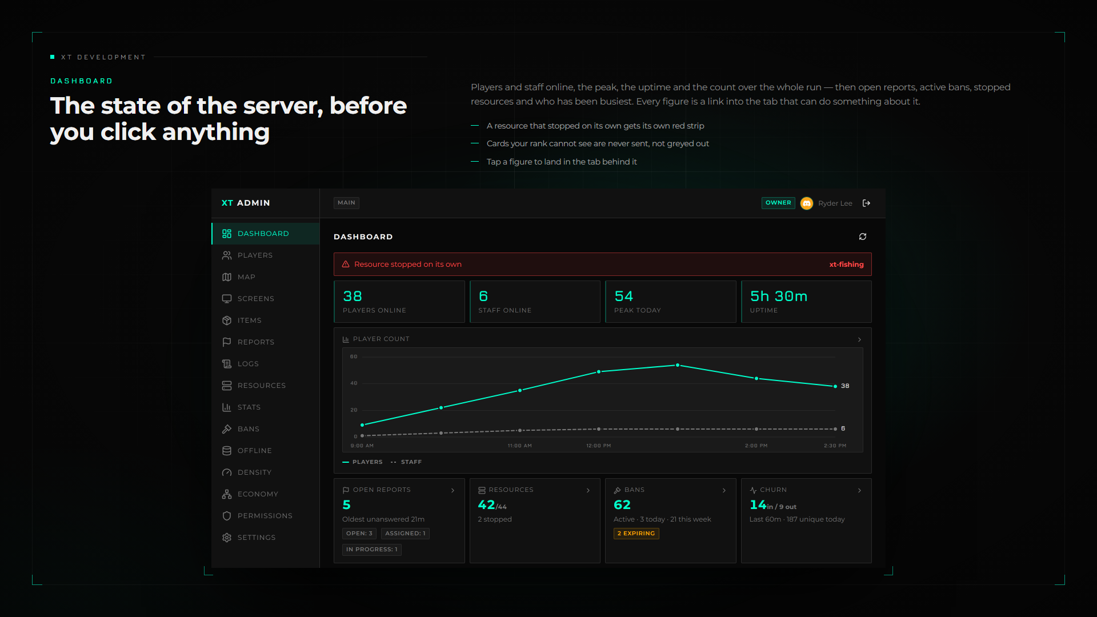The height and width of the screenshot is (617, 1097).
Task: Open the Churn card chevron
Action: (859, 491)
